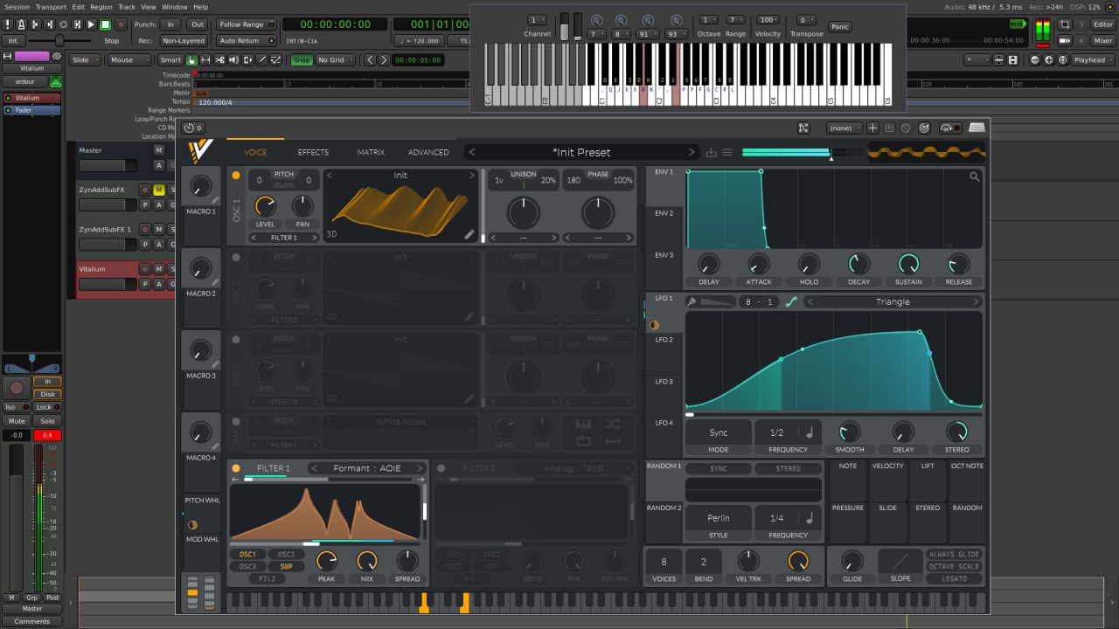
Task: Toggle the Auto Return button
Action: click(246, 41)
